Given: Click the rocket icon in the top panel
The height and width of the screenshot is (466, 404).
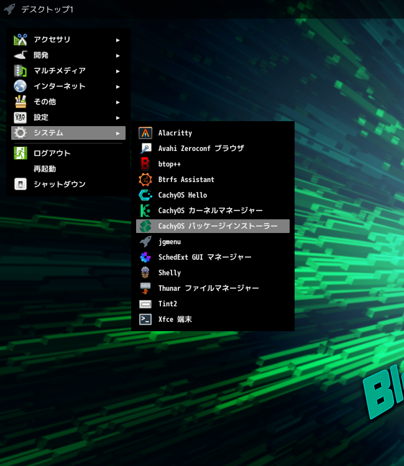Looking at the screenshot, I should (x=9, y=9).
